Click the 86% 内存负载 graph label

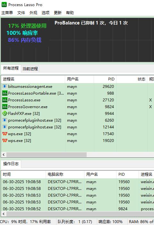point(25,40)
